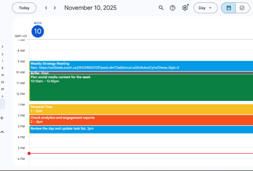Open Weekly Strategy Meeting event
This screenshot has width=253, height=171.
[x=141, y=66]
